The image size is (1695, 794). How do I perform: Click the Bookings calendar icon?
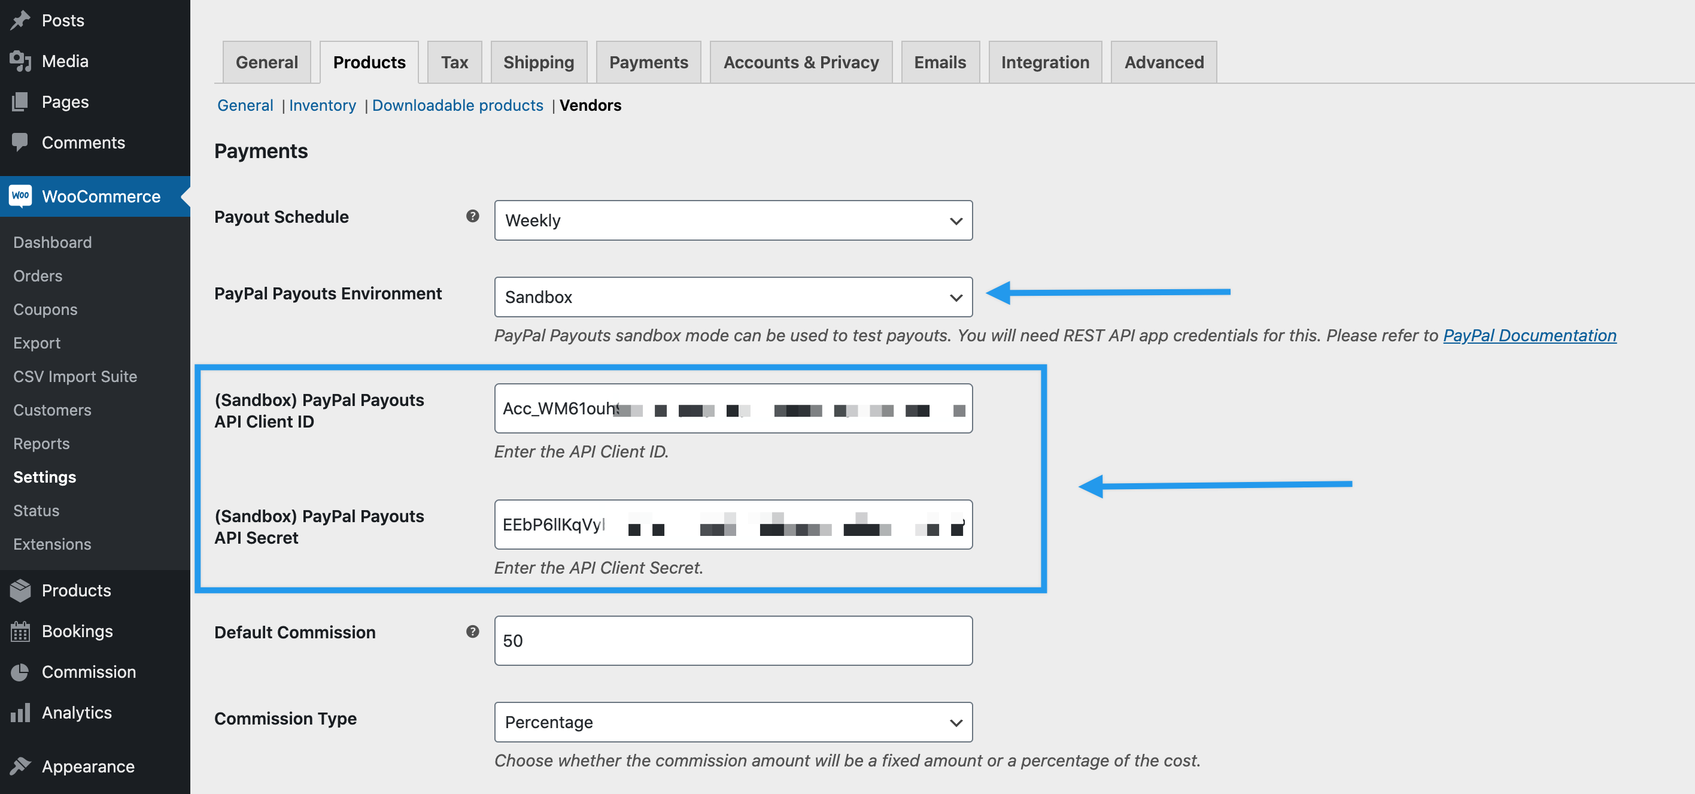(20, 631)
